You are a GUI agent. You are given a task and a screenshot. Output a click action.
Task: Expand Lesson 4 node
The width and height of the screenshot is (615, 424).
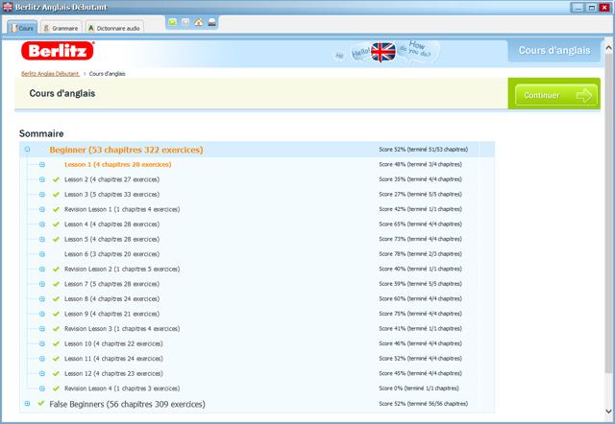(42, 224)
